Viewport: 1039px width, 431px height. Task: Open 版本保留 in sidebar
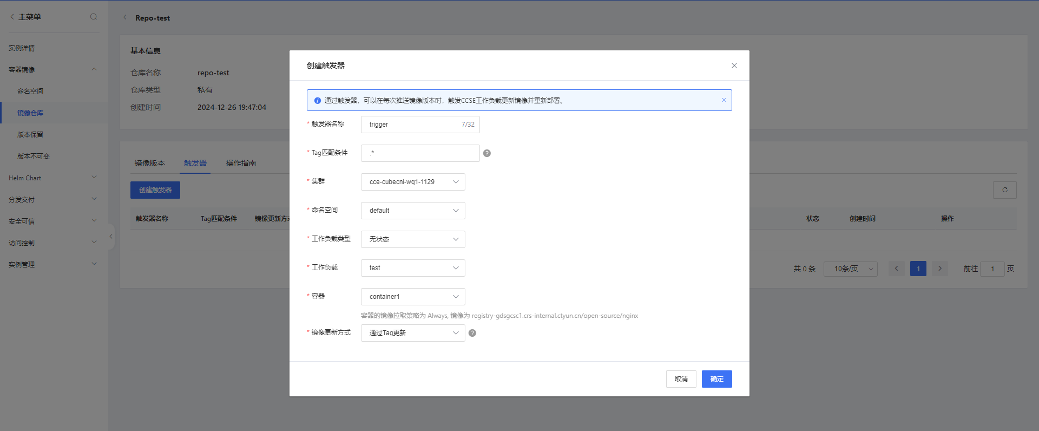click(x=30, y=135)
